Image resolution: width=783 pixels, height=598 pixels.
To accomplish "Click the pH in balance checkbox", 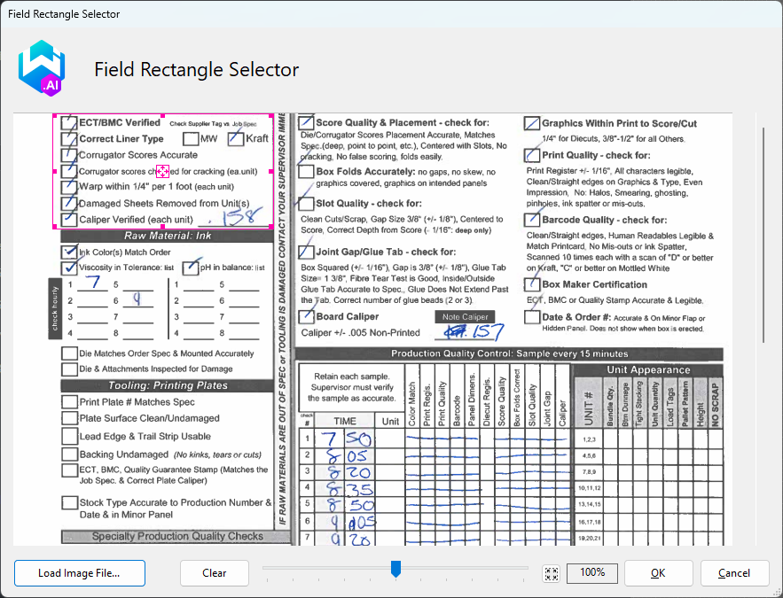I will 191,268.
